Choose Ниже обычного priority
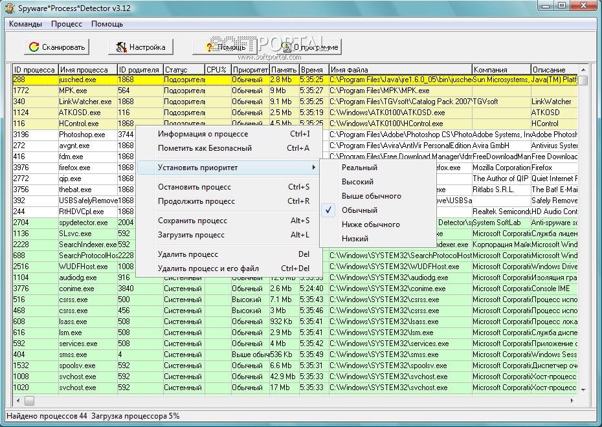Image resolution: width=602 pixels, height=427 pixels. tap(371, 224)
